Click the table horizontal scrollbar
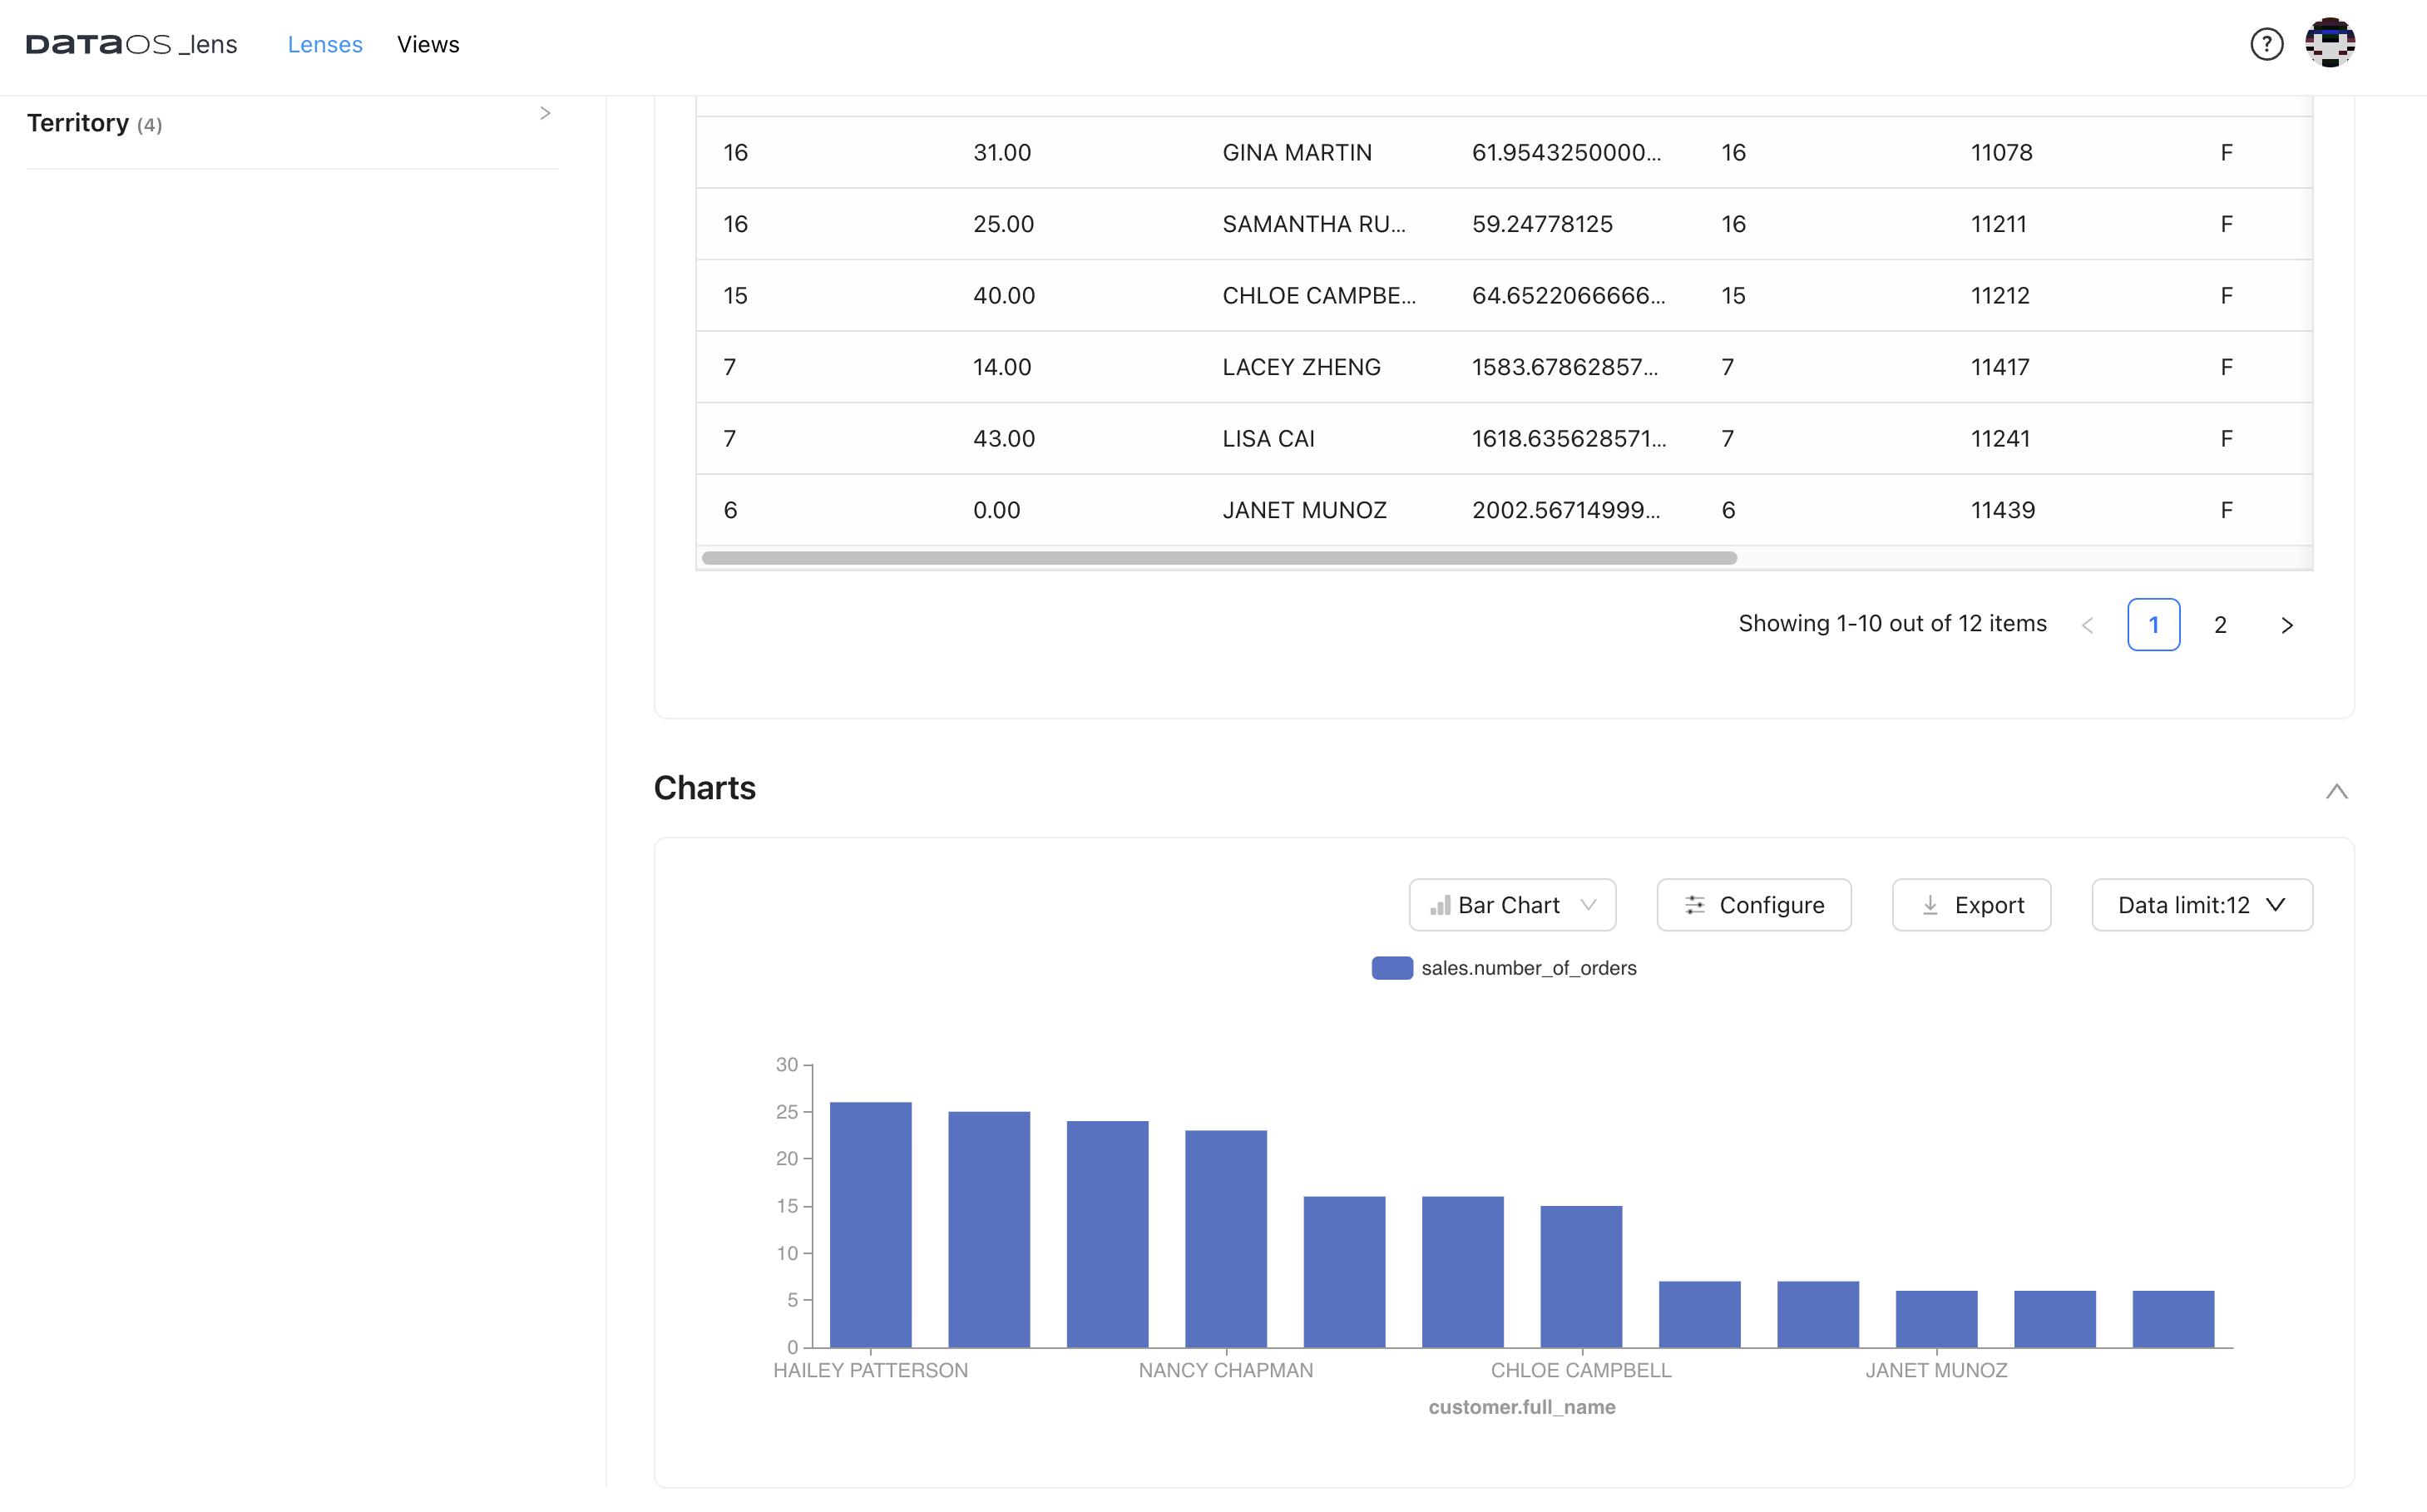Screen dimensions: 2427x1512 1219,558
